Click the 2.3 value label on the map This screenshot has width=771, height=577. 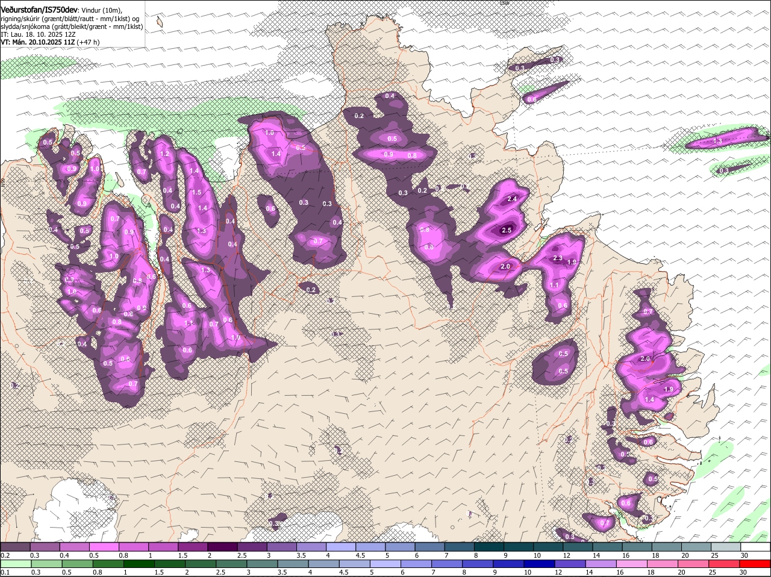[557, 258]
